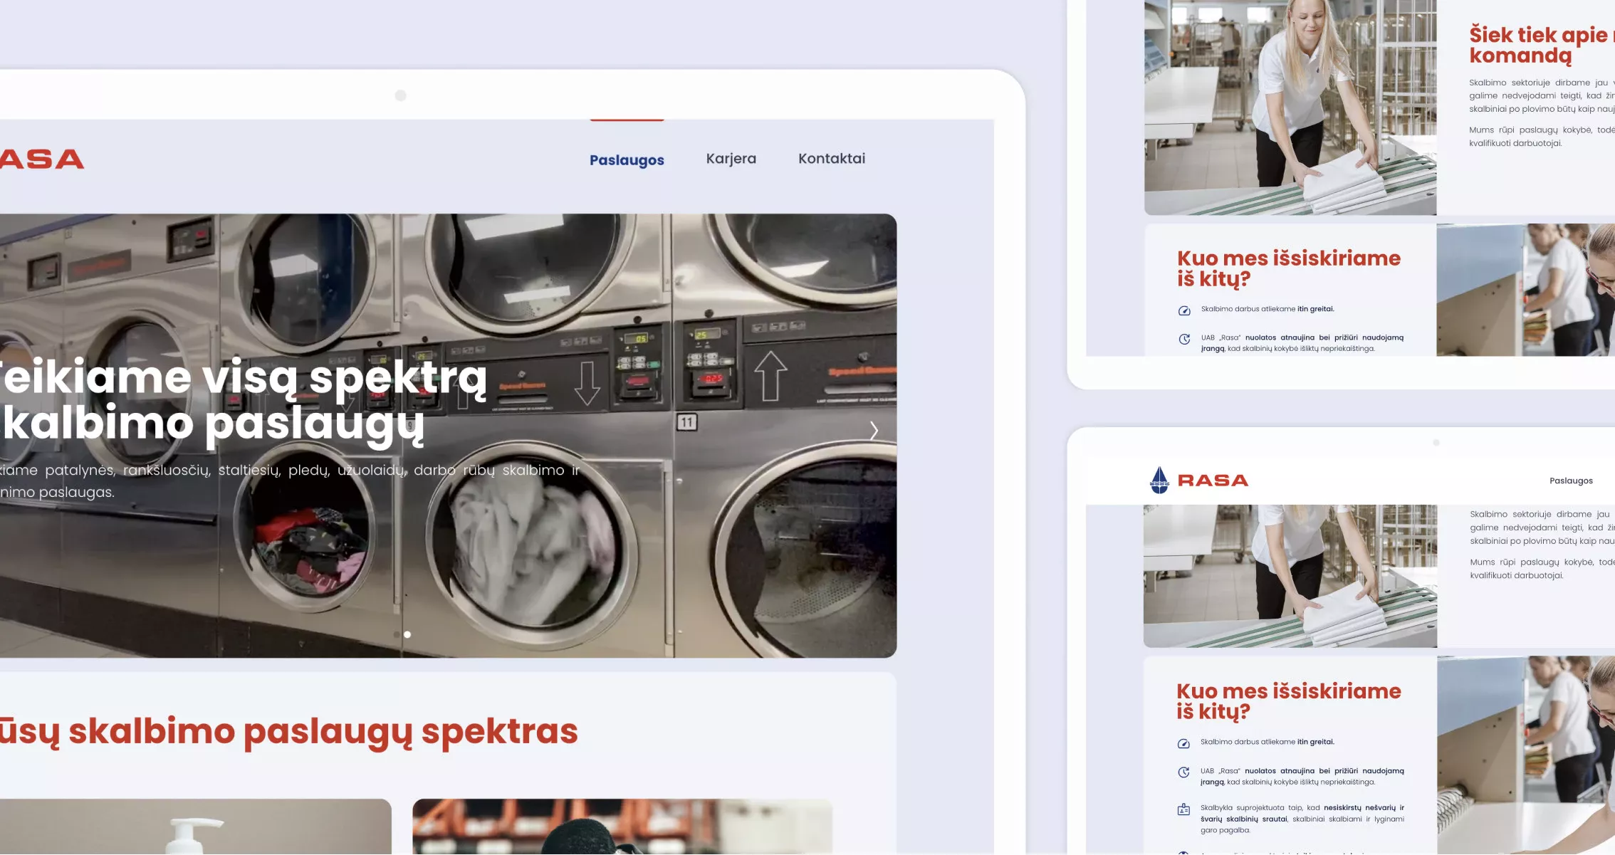Click the 'skalbimo paslaugų spektras' section heading
The width and height of the screenshot is (1615, 855).
288,732
